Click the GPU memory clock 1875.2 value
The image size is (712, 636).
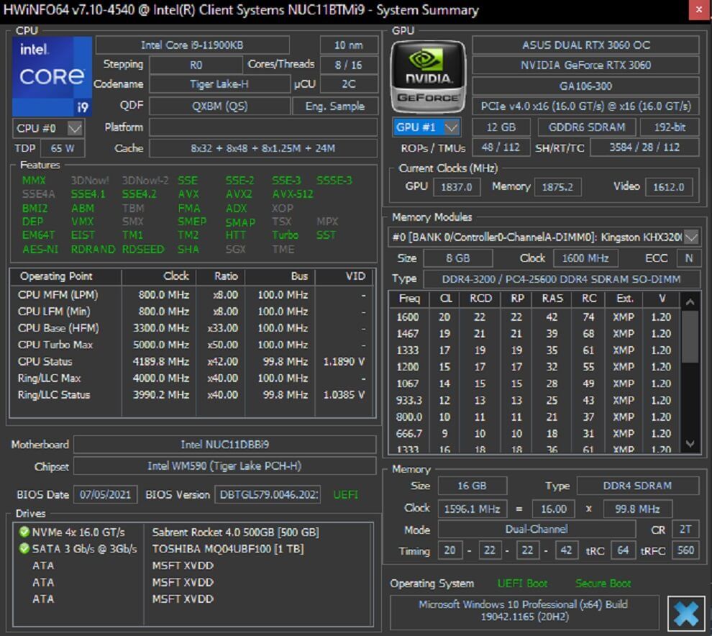click(x=557, y=187)
